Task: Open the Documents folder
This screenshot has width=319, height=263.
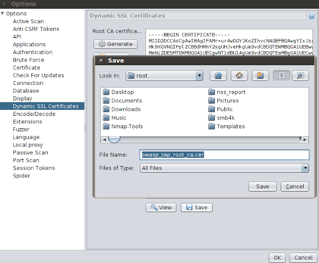Action: [122, 100]
